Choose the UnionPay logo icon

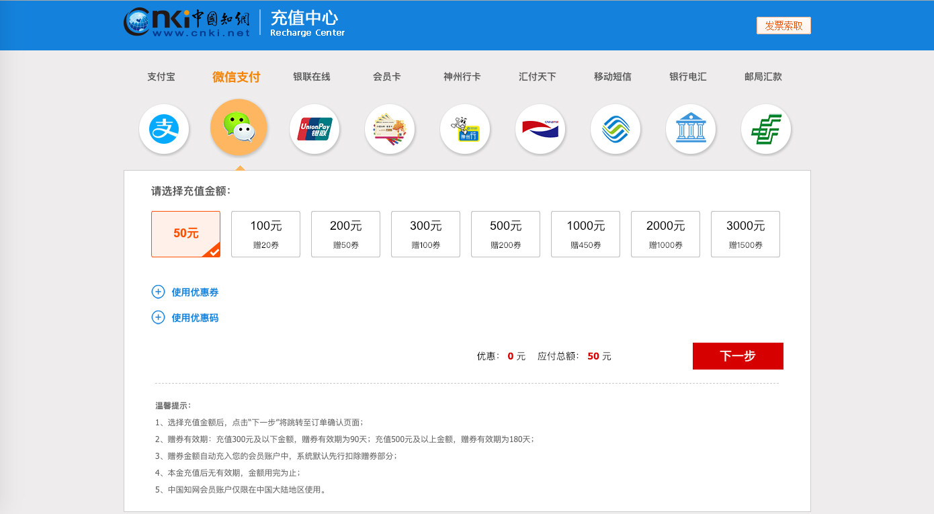314,129
